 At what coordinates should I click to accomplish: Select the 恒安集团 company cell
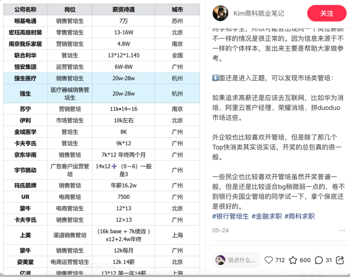(25, 67)
